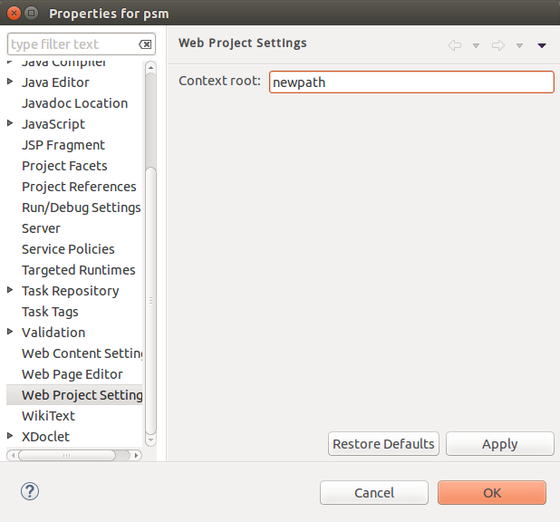The width and height of the screenshot is (560, 522).
Task: Select Project Facets in the list
Action: point(64,166)
